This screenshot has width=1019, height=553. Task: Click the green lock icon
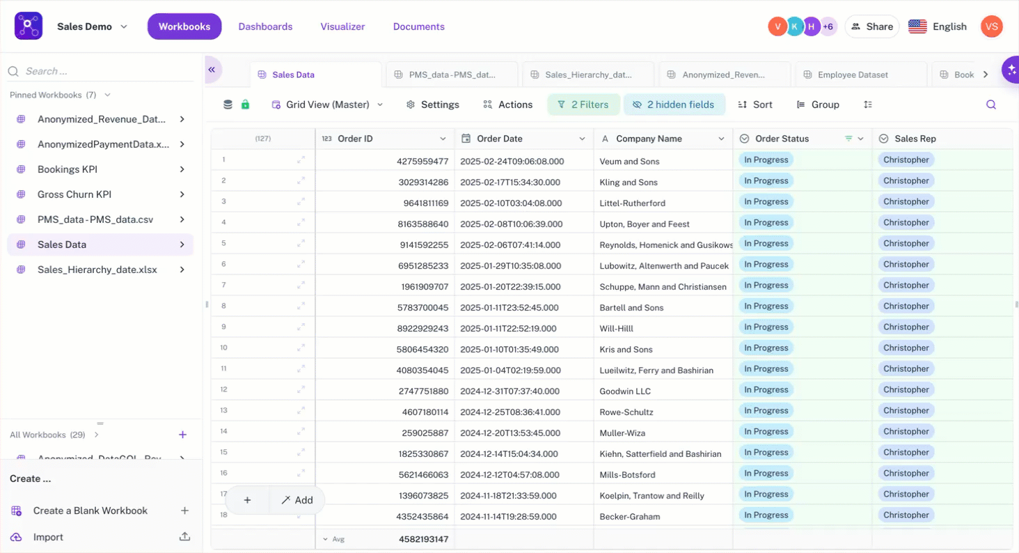click(x=245, y=104)
